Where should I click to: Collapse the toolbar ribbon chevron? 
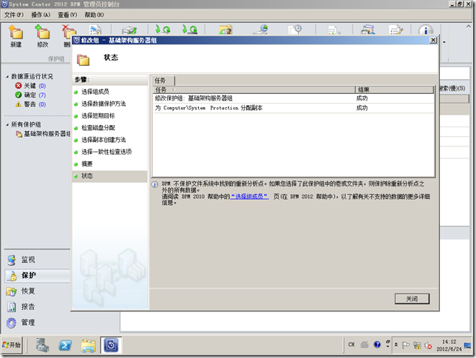tap(469, 27)
